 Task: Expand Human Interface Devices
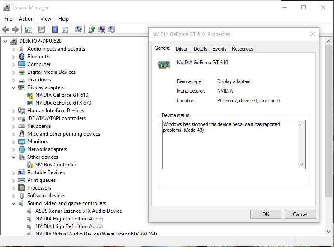coord(13,111)
